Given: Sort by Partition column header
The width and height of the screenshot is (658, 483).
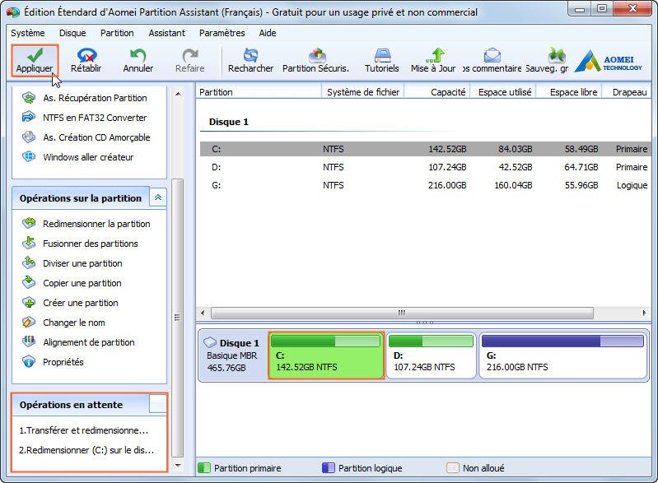Looking at the screenshot, I should pyautogui.click(x=259, y=92).
